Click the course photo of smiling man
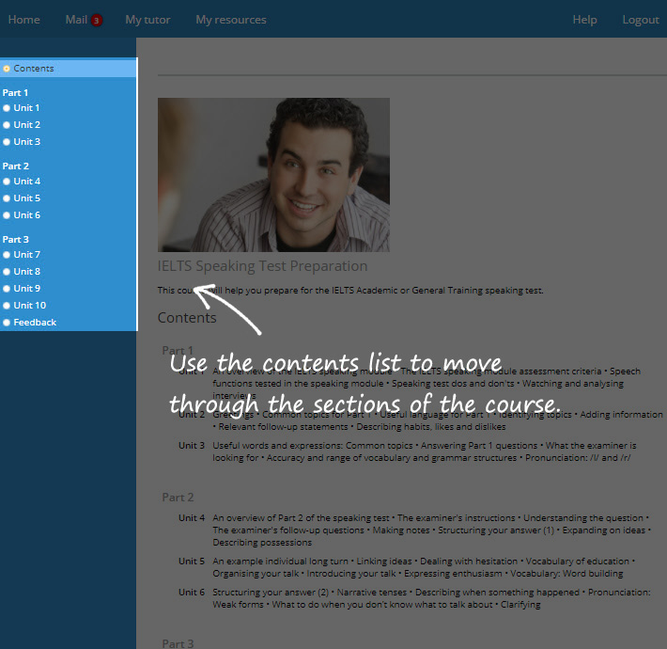 click(273, 174)
